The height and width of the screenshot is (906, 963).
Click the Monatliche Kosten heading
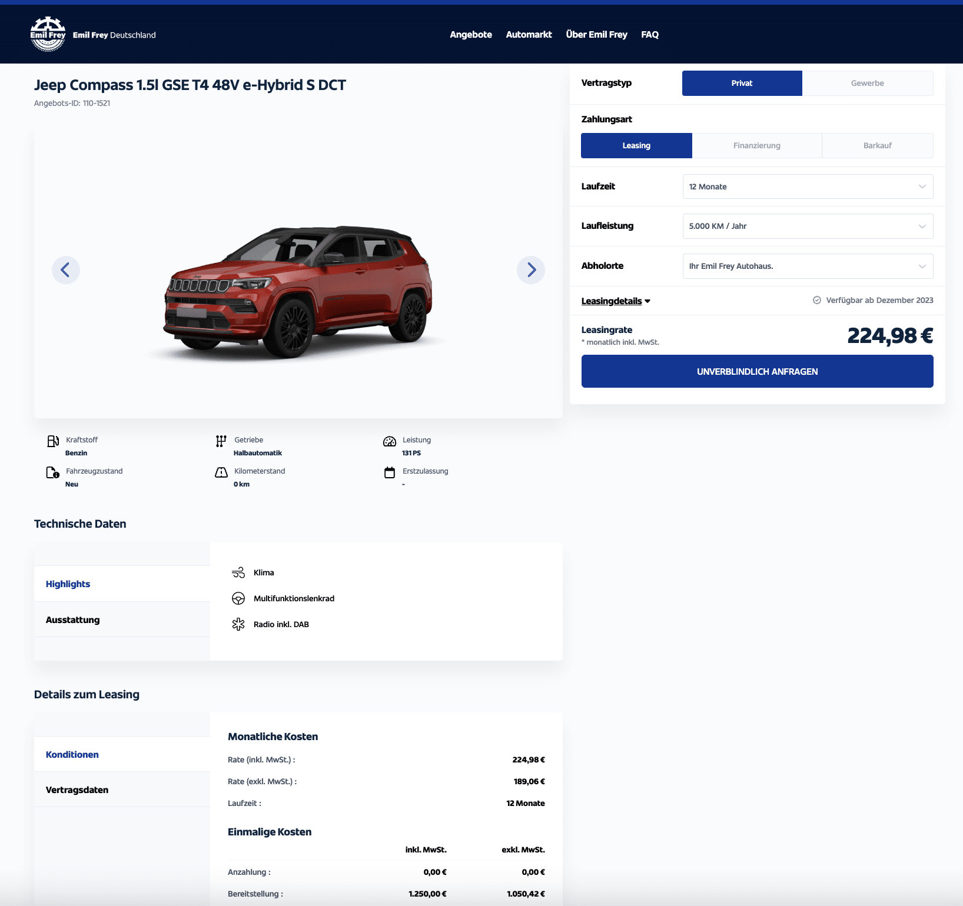click(x=273, y=737)
